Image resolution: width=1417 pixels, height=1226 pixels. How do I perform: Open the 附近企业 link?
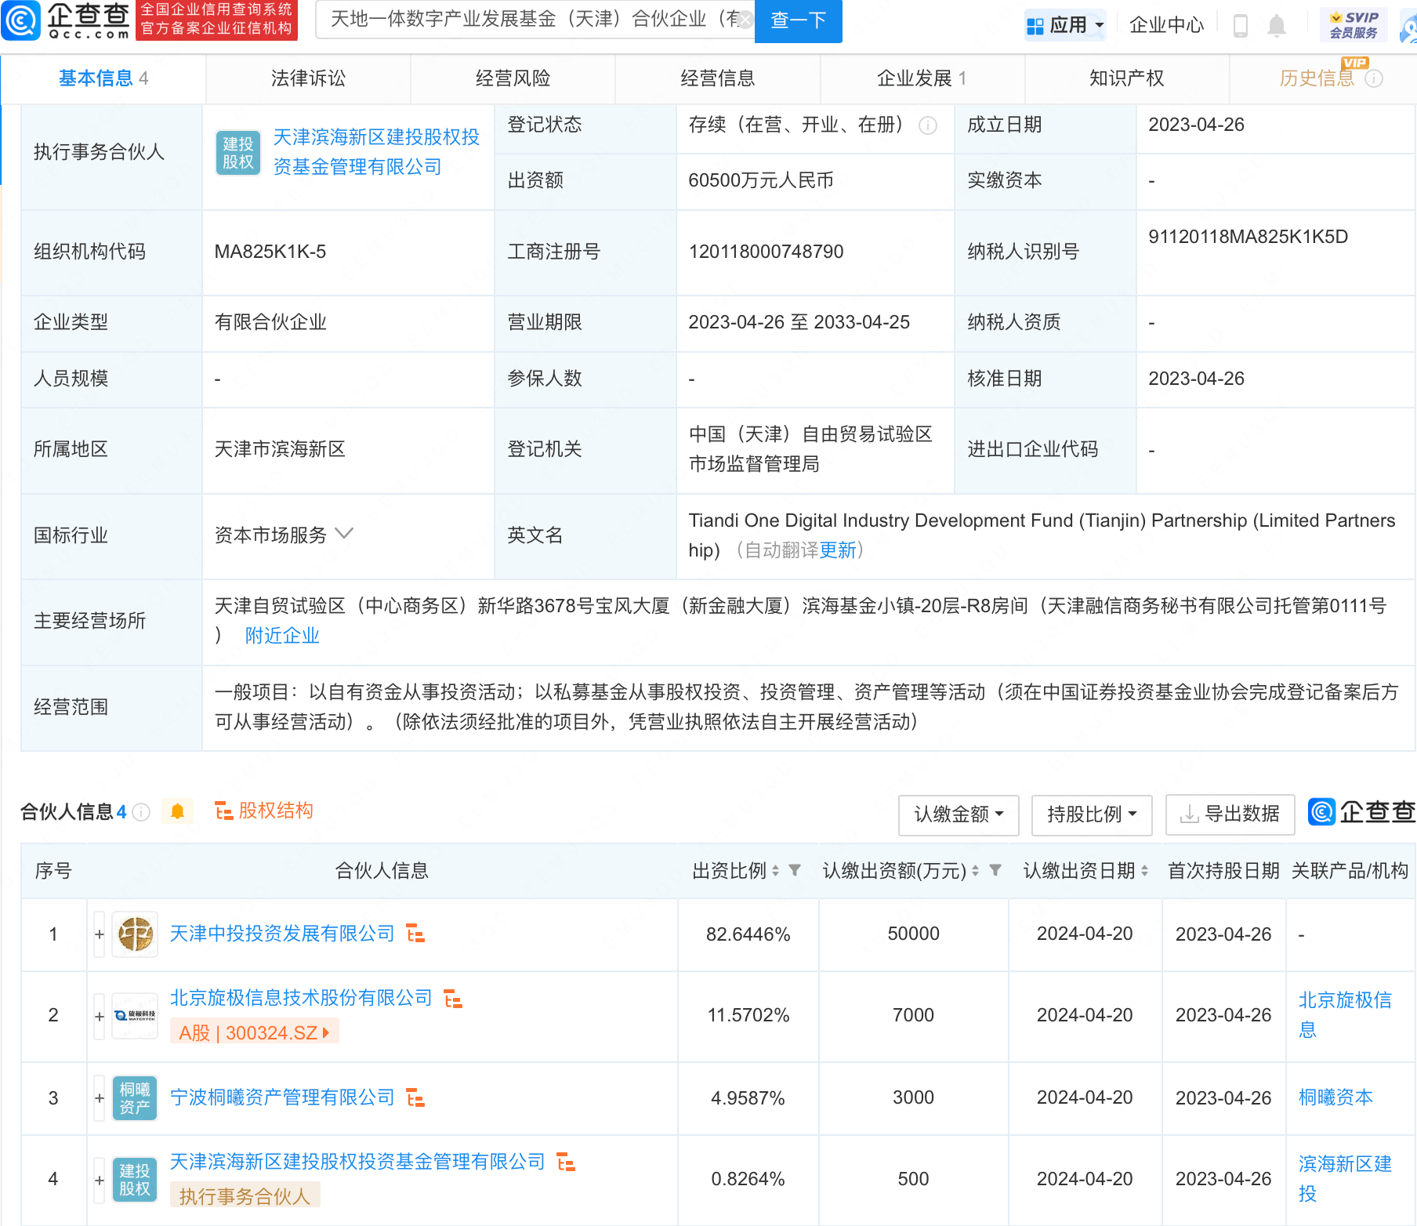[282, 636]
